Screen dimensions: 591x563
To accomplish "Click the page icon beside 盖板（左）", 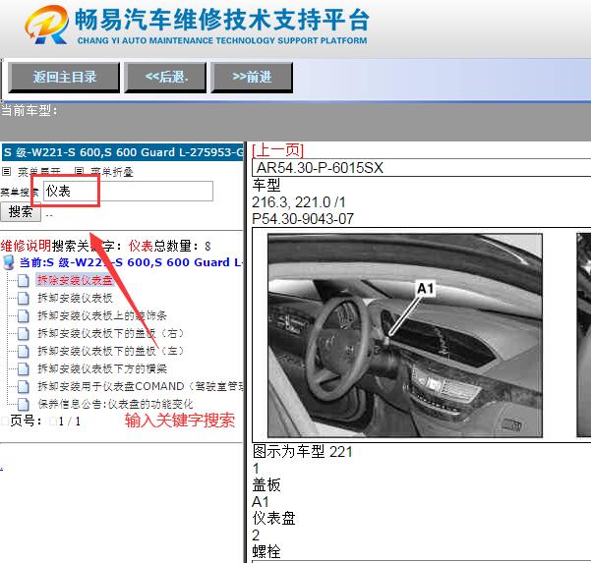I will coord(23,352).
